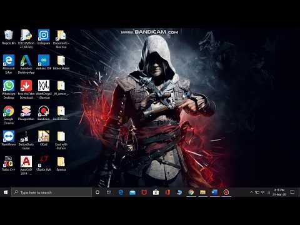Open the Flowgorithm desktop shortcut
Image resolution: width=300 pixels, height=225 pixels.
coord(26,113)
